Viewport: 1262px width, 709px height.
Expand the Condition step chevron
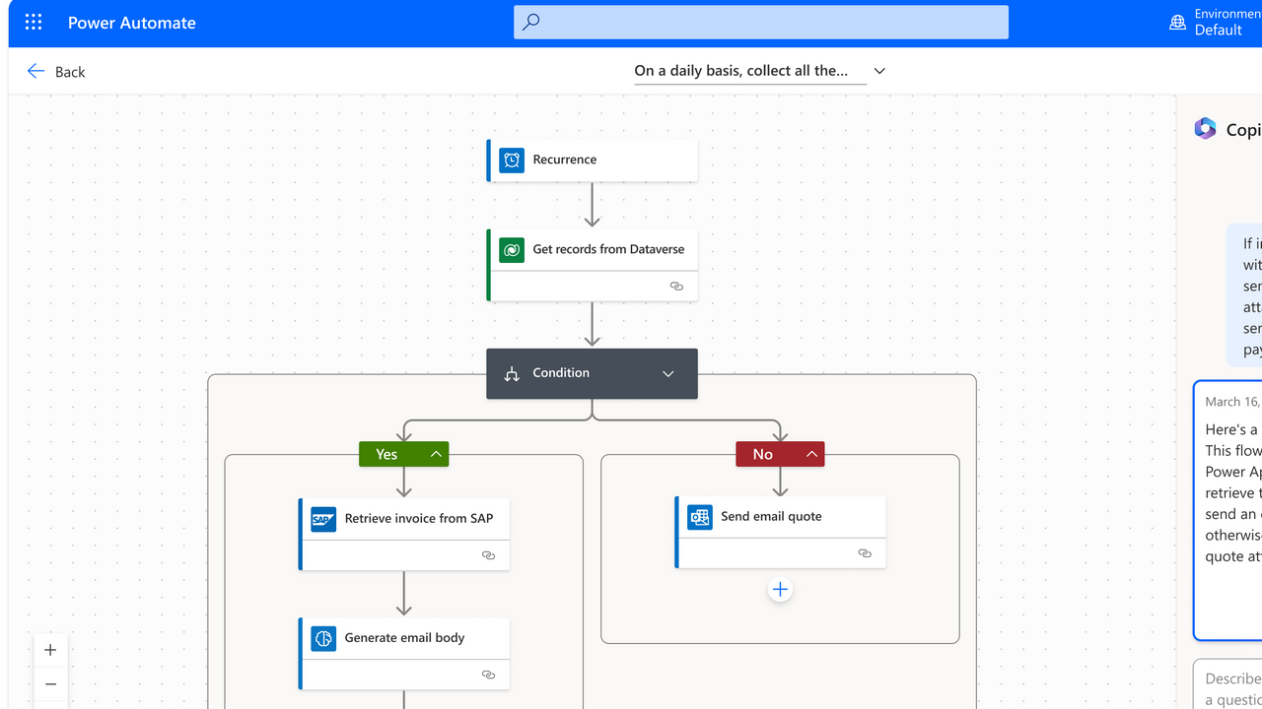click(667, 374)
